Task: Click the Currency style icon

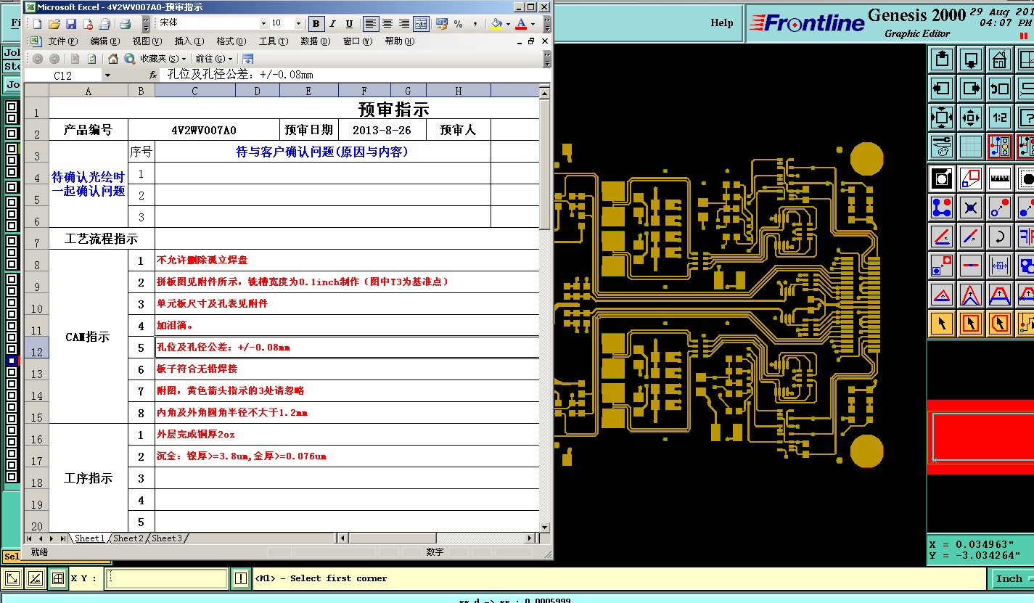Action: point(441,24)
